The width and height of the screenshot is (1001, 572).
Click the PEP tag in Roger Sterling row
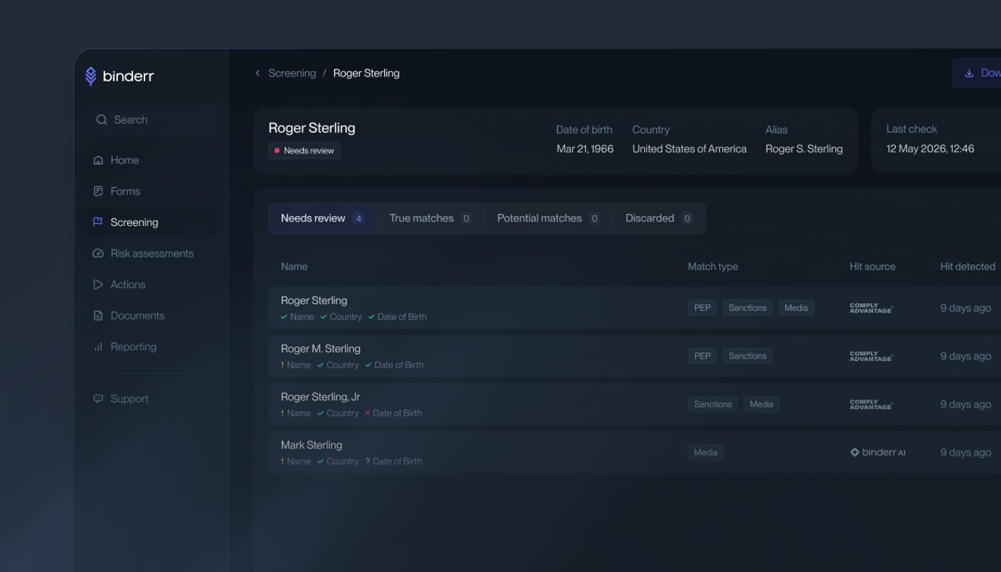[x=702, y=308]
